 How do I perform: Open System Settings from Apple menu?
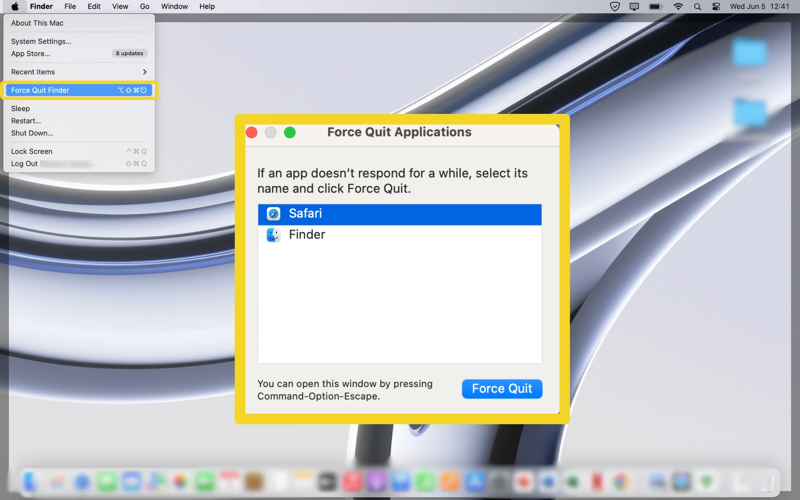pos(79,41)
